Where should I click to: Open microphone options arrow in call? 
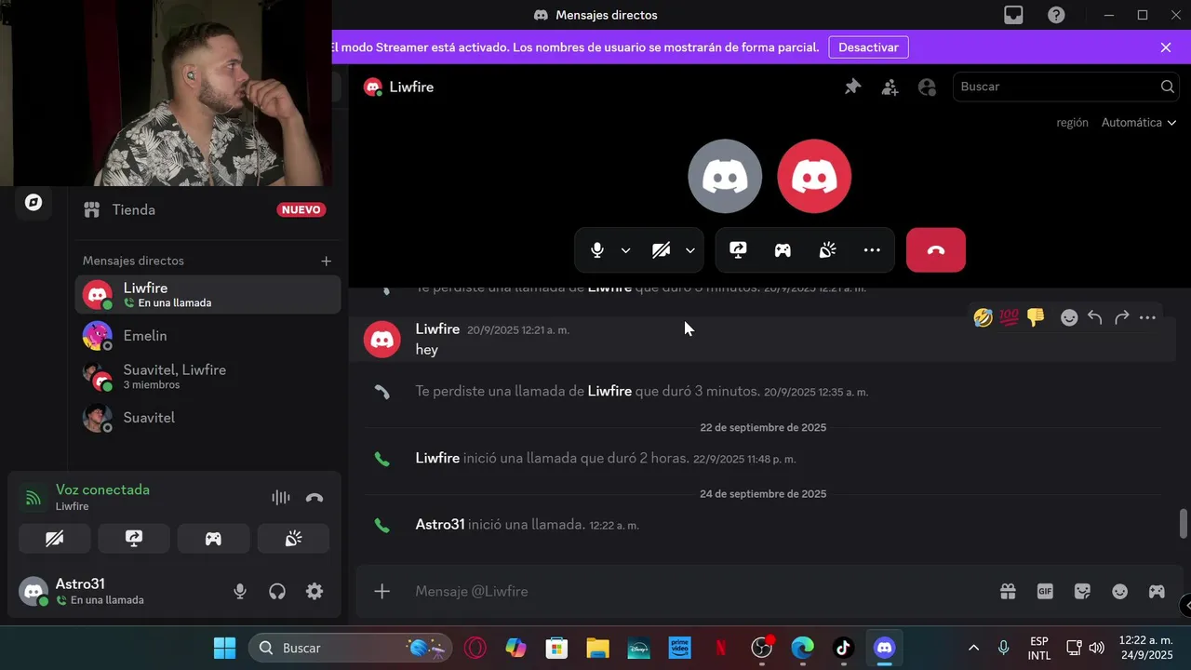click(x=625, y=250)
